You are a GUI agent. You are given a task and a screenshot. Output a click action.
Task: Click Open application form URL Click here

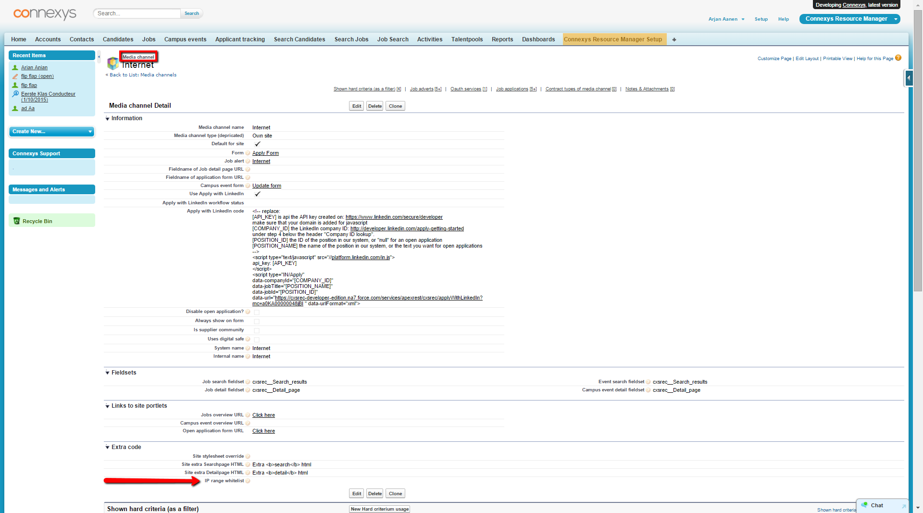[263, 431]
